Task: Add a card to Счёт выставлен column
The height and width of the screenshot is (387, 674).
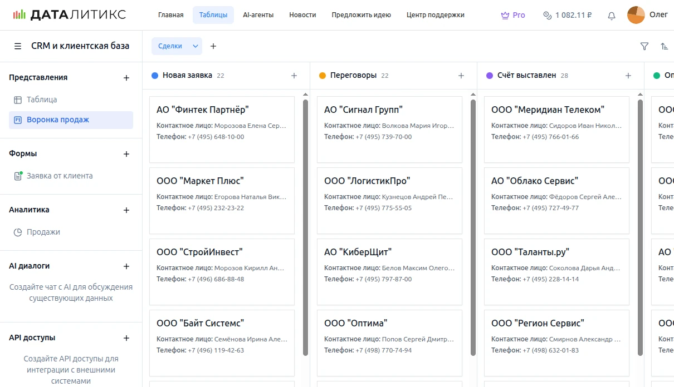Action: click(x=628, y=76)
